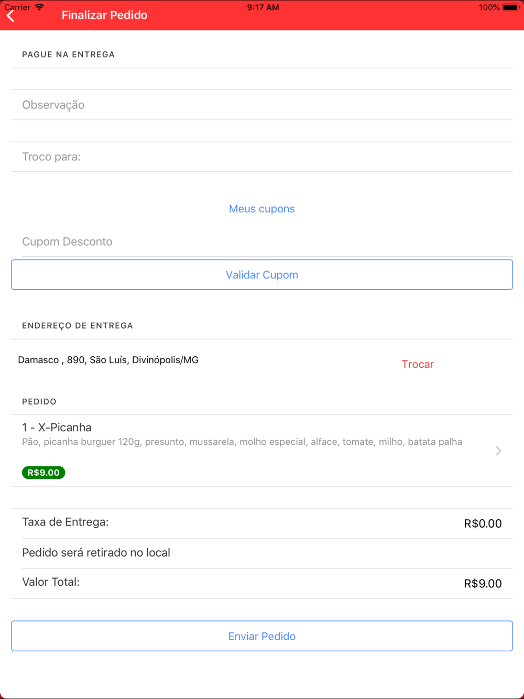Open the 1 - X-Picanha order item
Viewport: 524px width, 699px height.
click(262, 451)
